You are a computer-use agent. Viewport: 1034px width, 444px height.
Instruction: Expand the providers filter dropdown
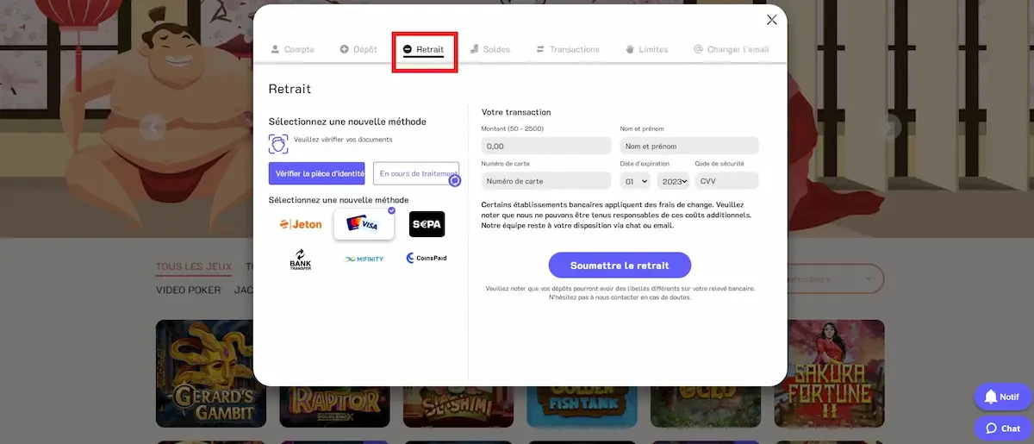point(836,278)
